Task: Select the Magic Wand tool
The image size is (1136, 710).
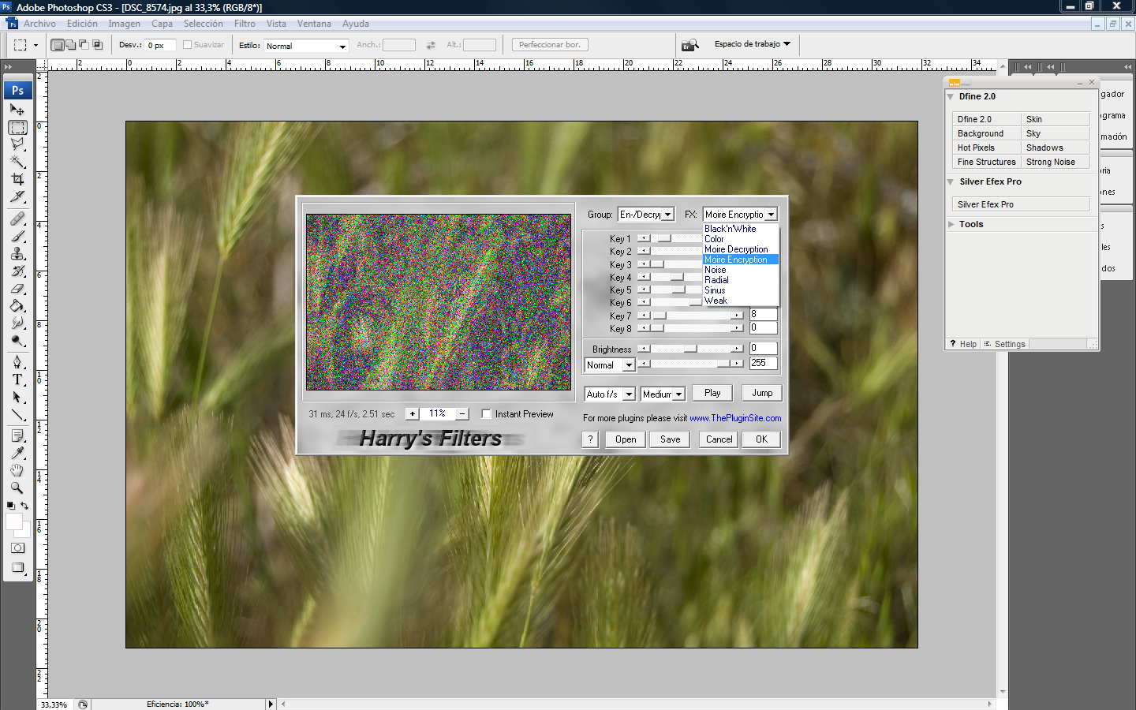Action: tap(17, 162)
